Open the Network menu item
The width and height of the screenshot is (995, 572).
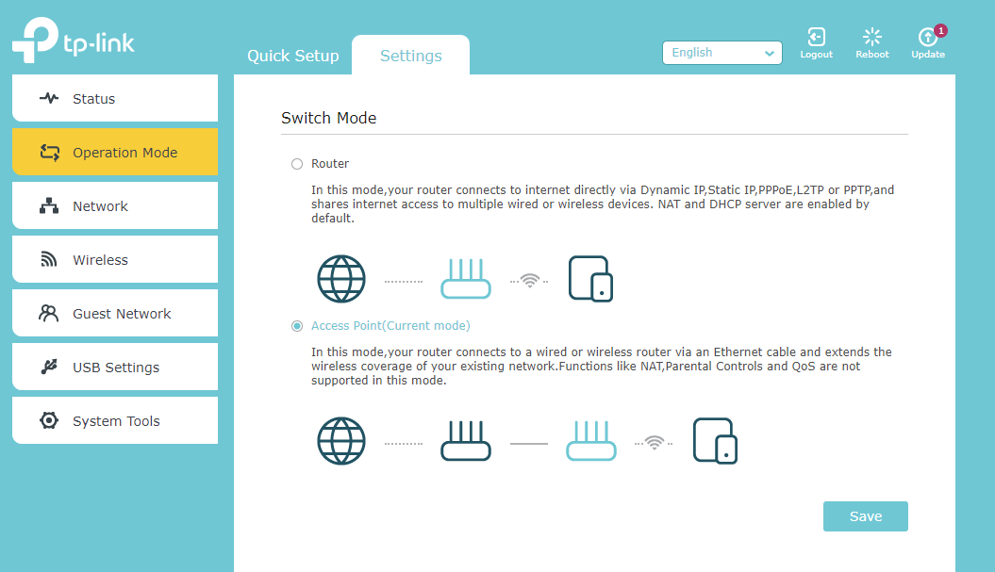pyautogui.click(x=115, y=205)
